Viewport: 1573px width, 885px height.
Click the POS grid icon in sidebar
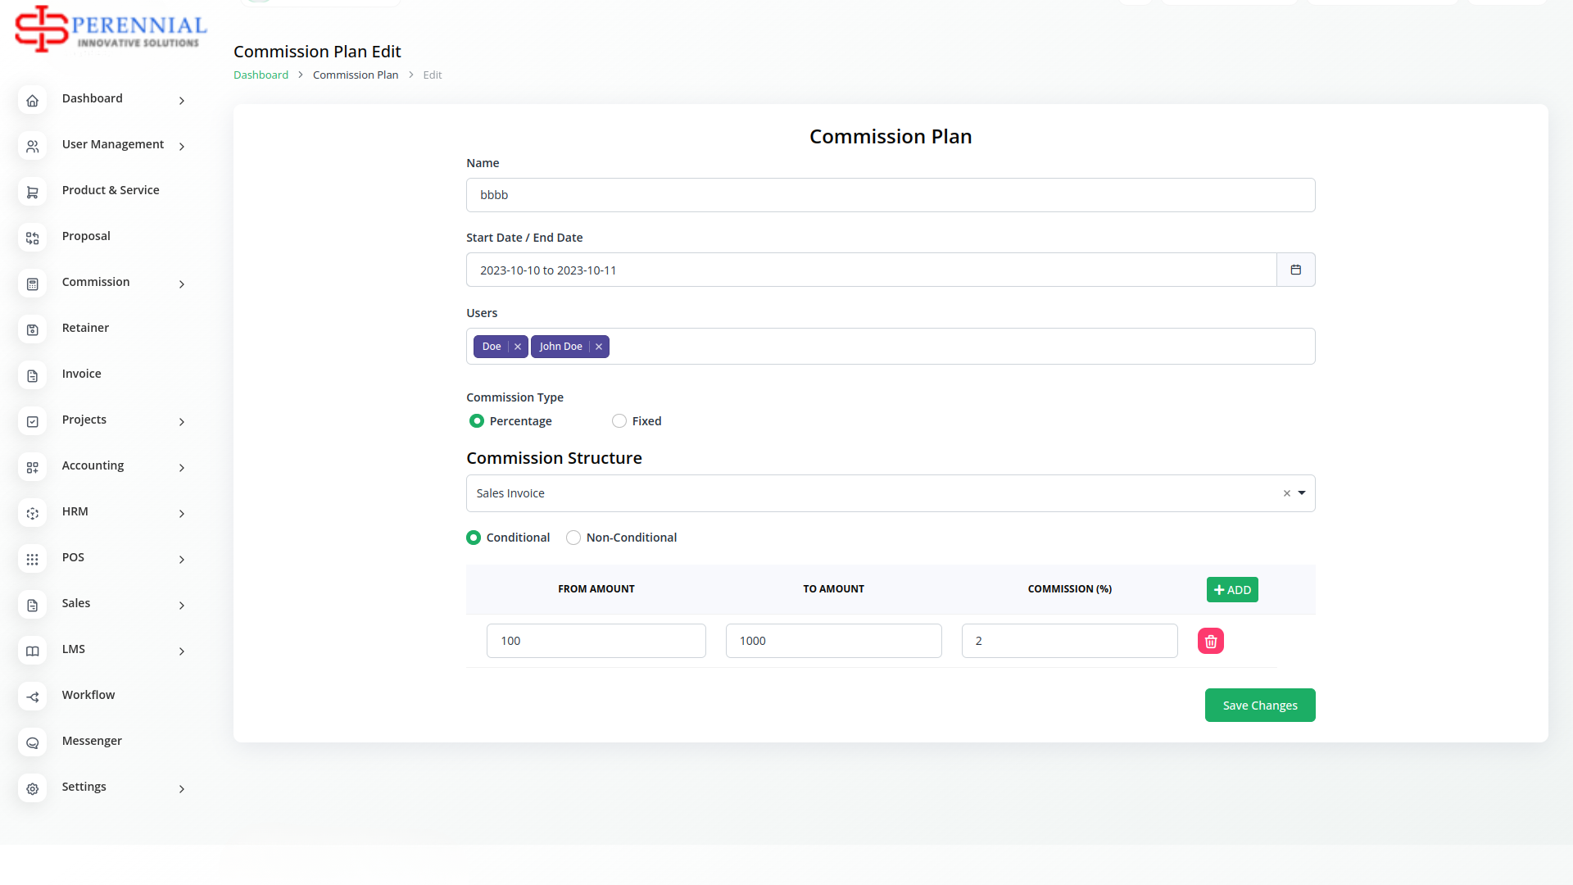pyautogui.click(x=33, y=559)
